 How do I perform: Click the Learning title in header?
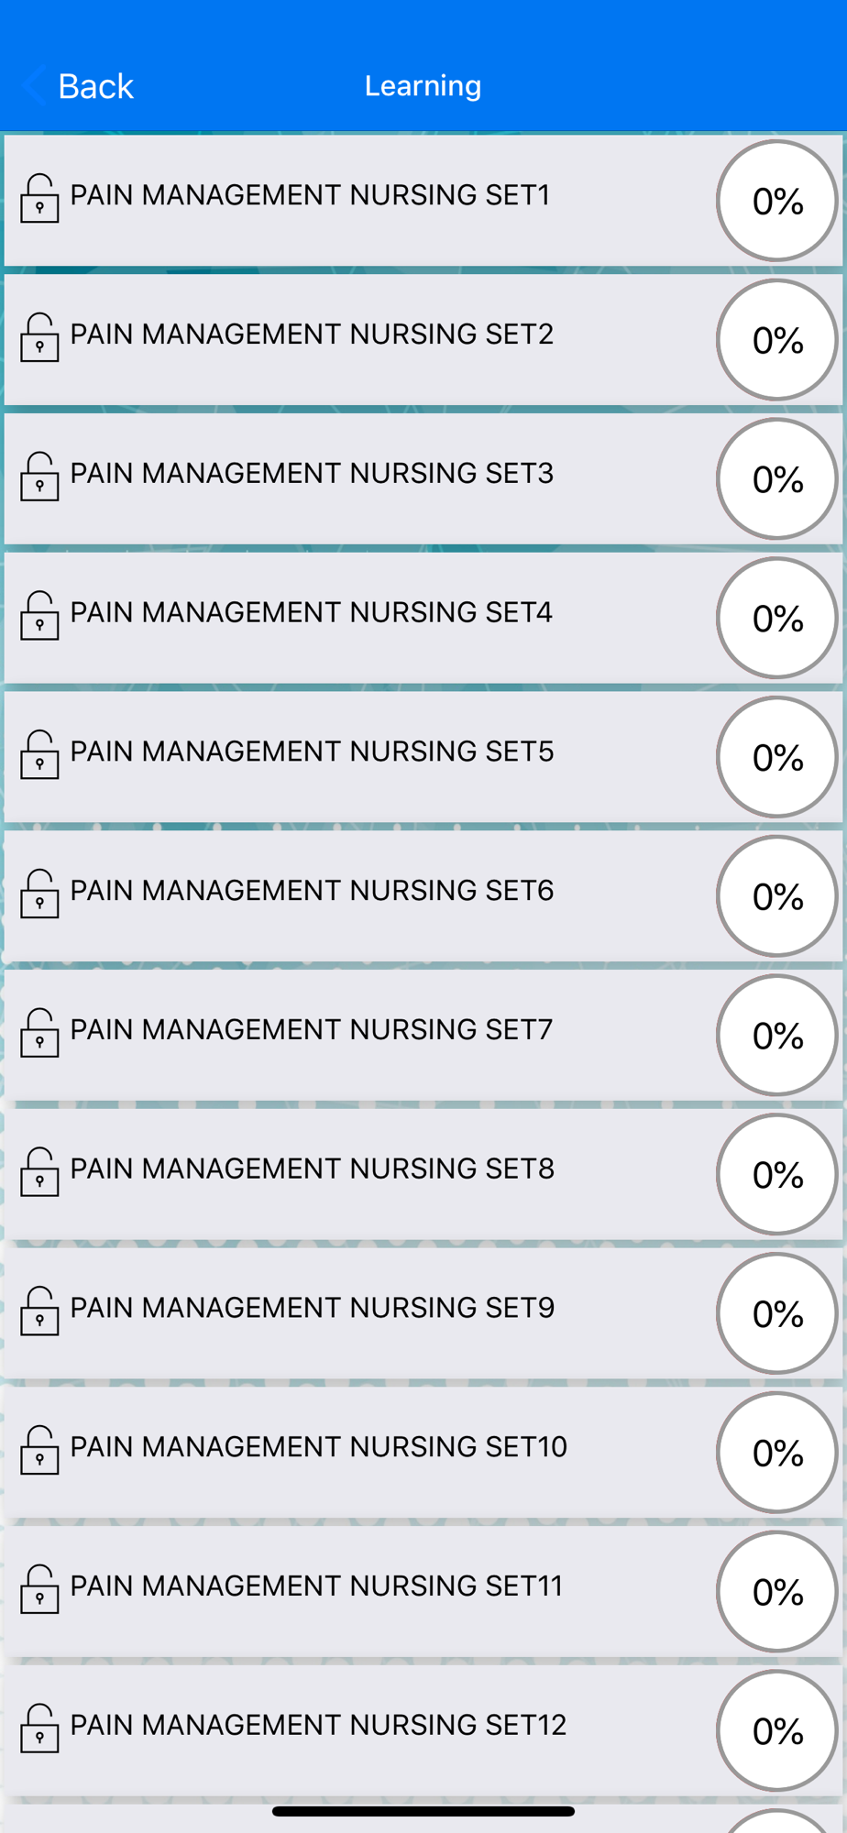coord(423,86)
